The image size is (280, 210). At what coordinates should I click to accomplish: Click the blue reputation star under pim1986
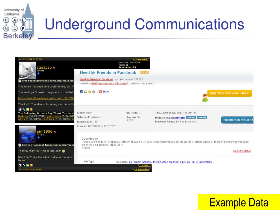(x=39, y=138)
